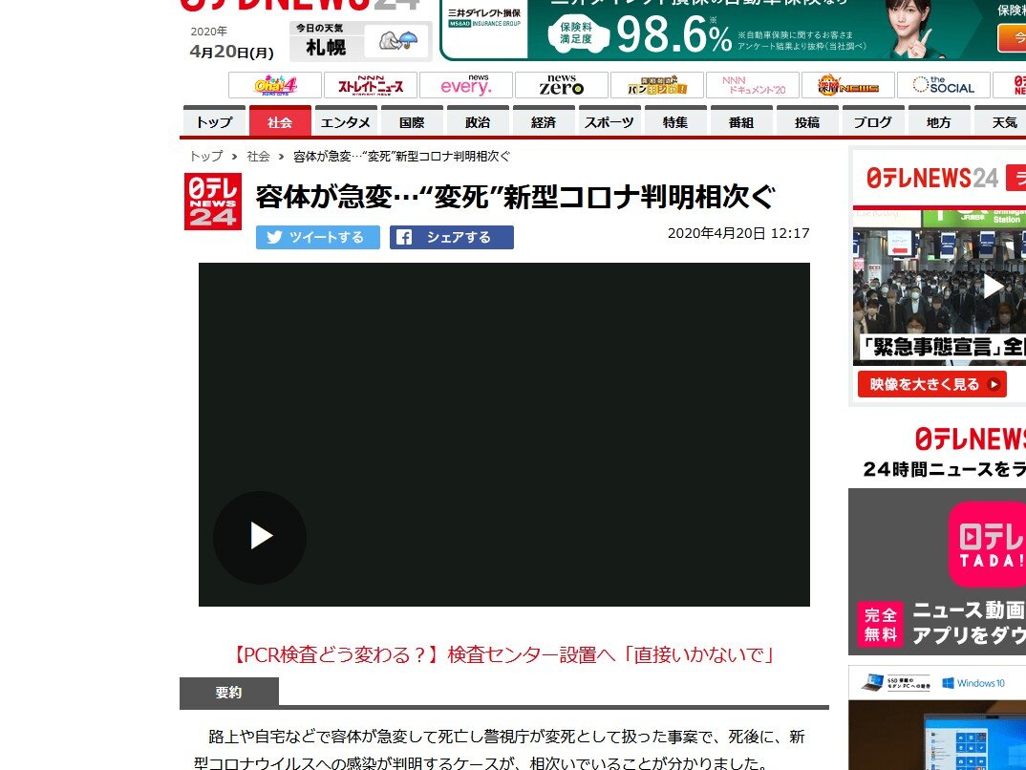This screenshot has height=770, width=1026.
Task: Click the Facebook f icon
Action: [404, 238]
